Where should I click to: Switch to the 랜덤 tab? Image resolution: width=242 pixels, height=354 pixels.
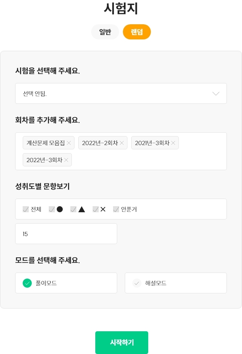tap(137, 32)
